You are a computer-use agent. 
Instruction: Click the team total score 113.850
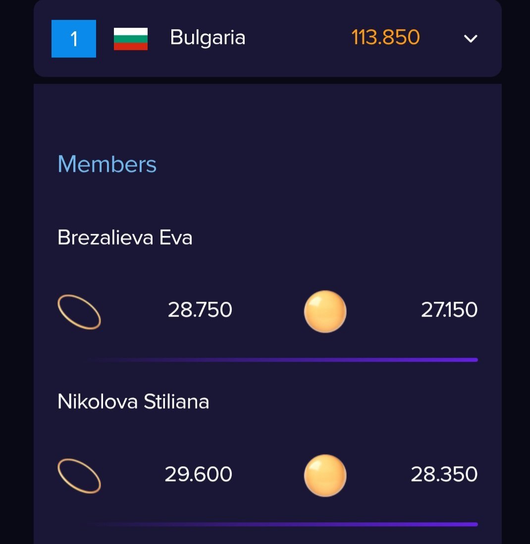385,38
